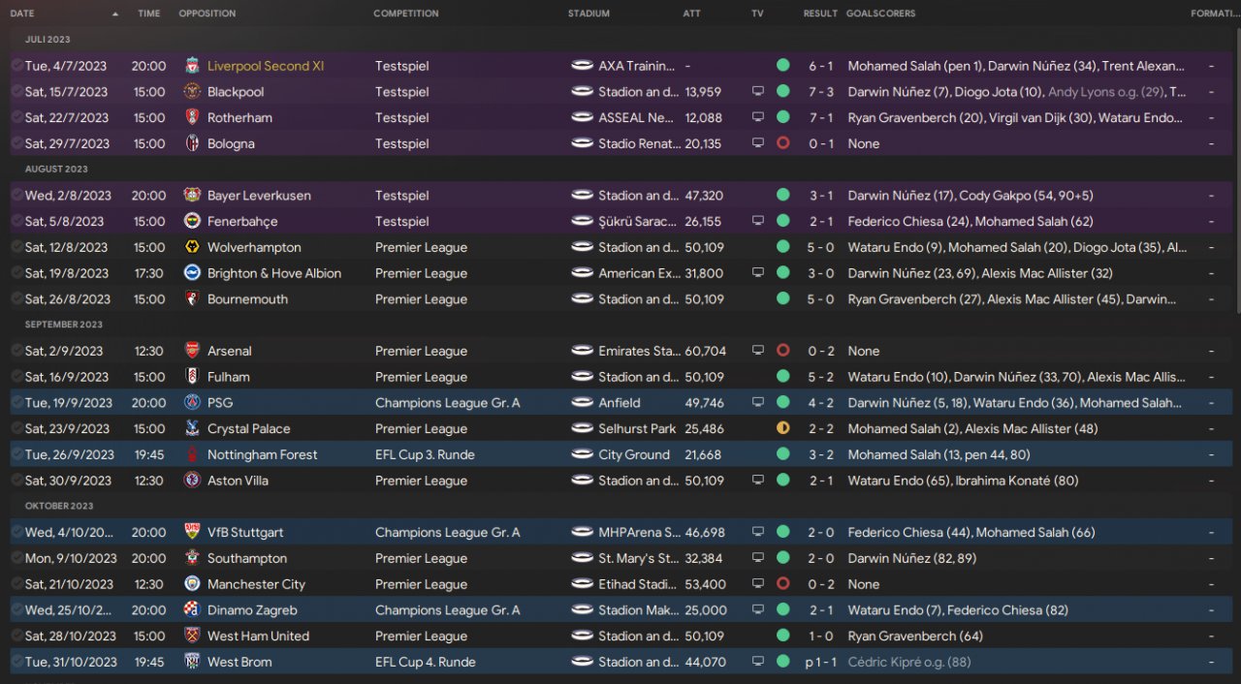Sort by the Goalscorers column header
The height and width of the screenshot is (684, 1241).
(880, 14)
